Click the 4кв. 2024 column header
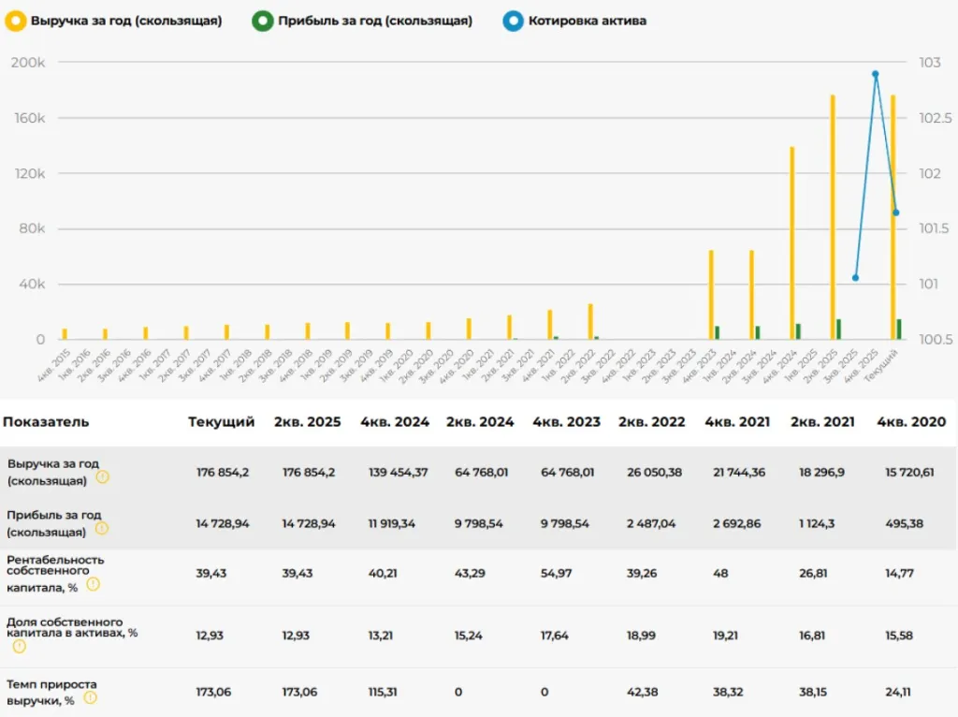Screen dimensions: 958x717 pyautogui.click(x=395, y=422)
